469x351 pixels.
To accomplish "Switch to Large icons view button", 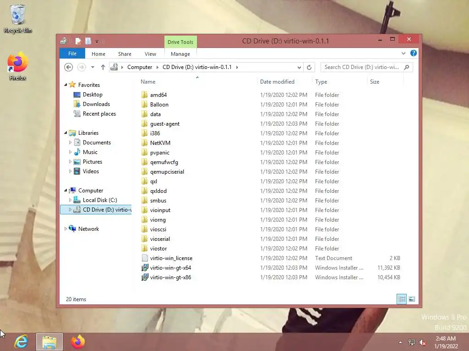I will click(x=412, y=299).
